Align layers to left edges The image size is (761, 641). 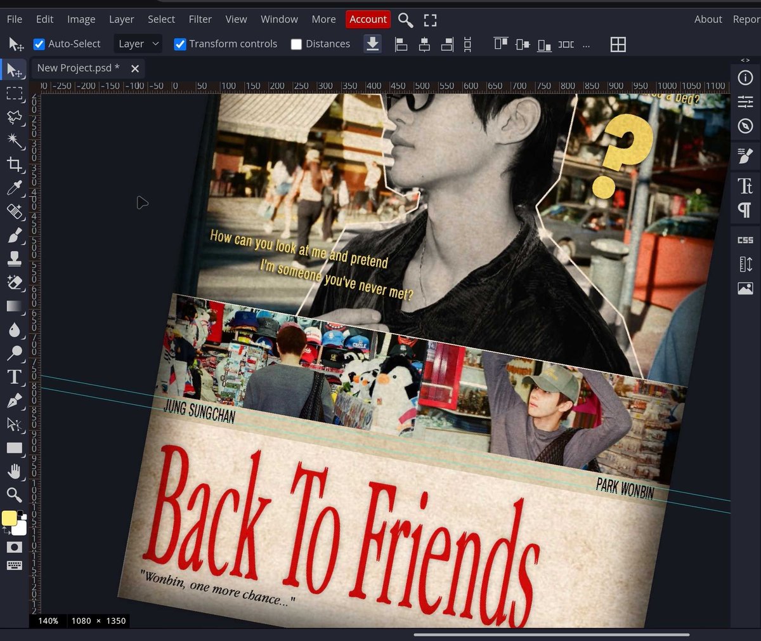click(401, 44)
